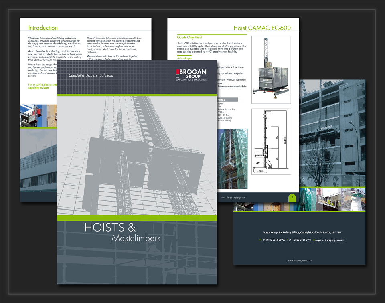Click the Mastclimbers title text on cover
The height and width of the screenshot is (303, 385).
[136, 238]
